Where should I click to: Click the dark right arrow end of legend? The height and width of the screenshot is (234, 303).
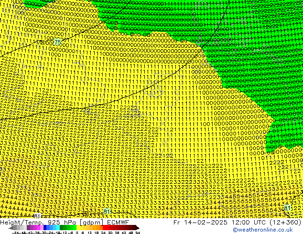pos(138,228)
